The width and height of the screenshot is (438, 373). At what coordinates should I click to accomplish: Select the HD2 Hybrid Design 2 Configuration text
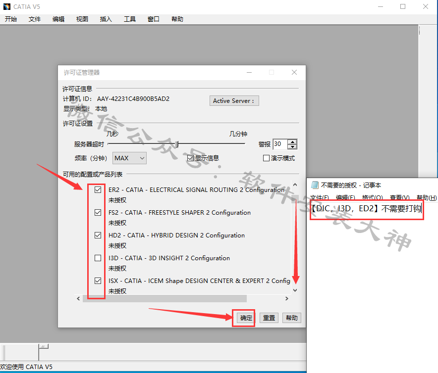(176, 235)
